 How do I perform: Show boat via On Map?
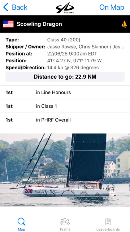[112, 7]
